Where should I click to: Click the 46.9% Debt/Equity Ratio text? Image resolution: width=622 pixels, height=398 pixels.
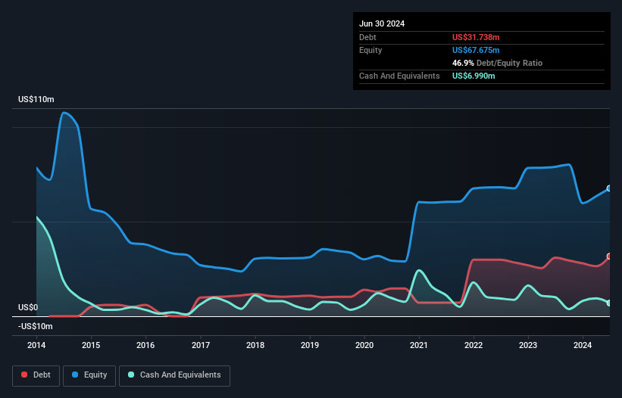pos(497,63)
